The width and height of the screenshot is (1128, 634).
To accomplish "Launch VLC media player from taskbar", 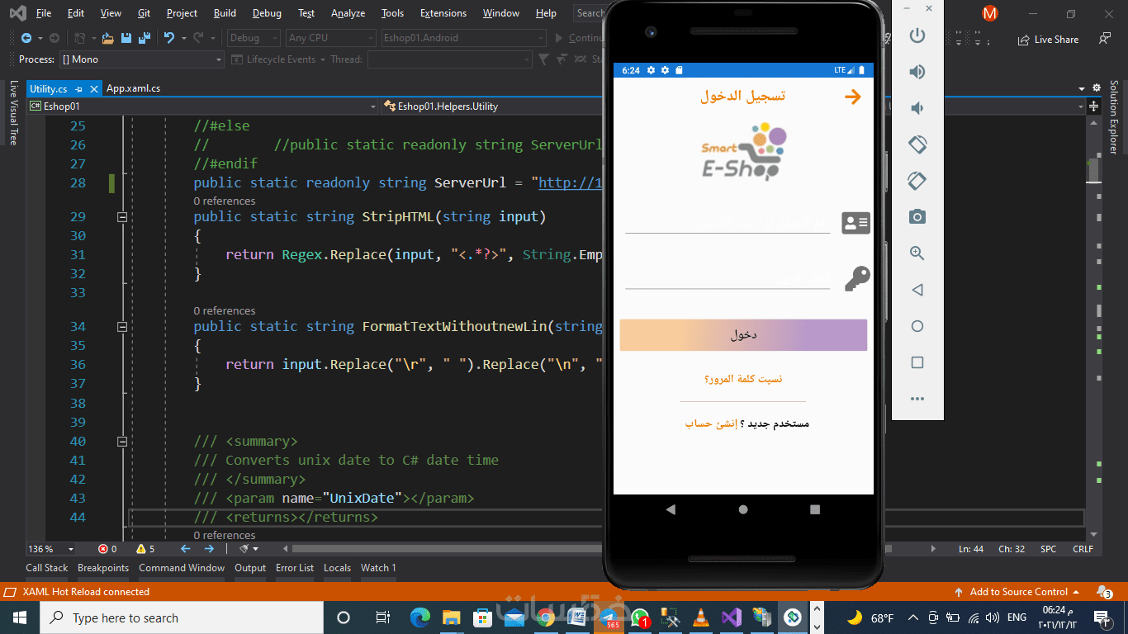I will tap(700, 617).
